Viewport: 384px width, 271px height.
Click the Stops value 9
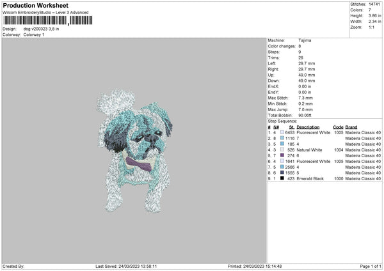coord(300,52)
